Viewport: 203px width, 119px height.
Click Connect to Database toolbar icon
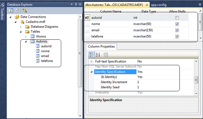(x=24, y=11)
